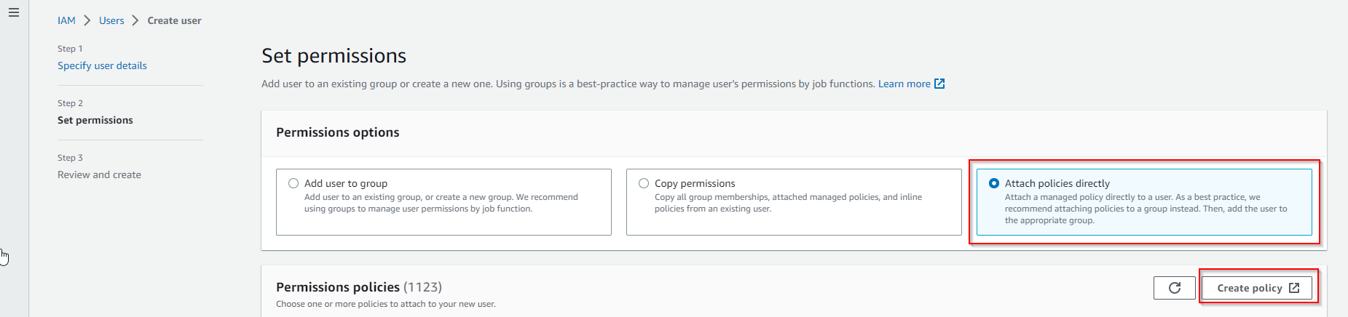Toggle the "Attach policies directly" radio button
This screenshot has height=317, width=1348.
pyautogui.click(x=994, y=183)
